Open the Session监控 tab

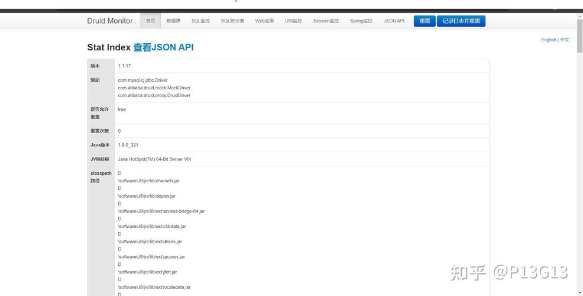[x=326, y=21]
